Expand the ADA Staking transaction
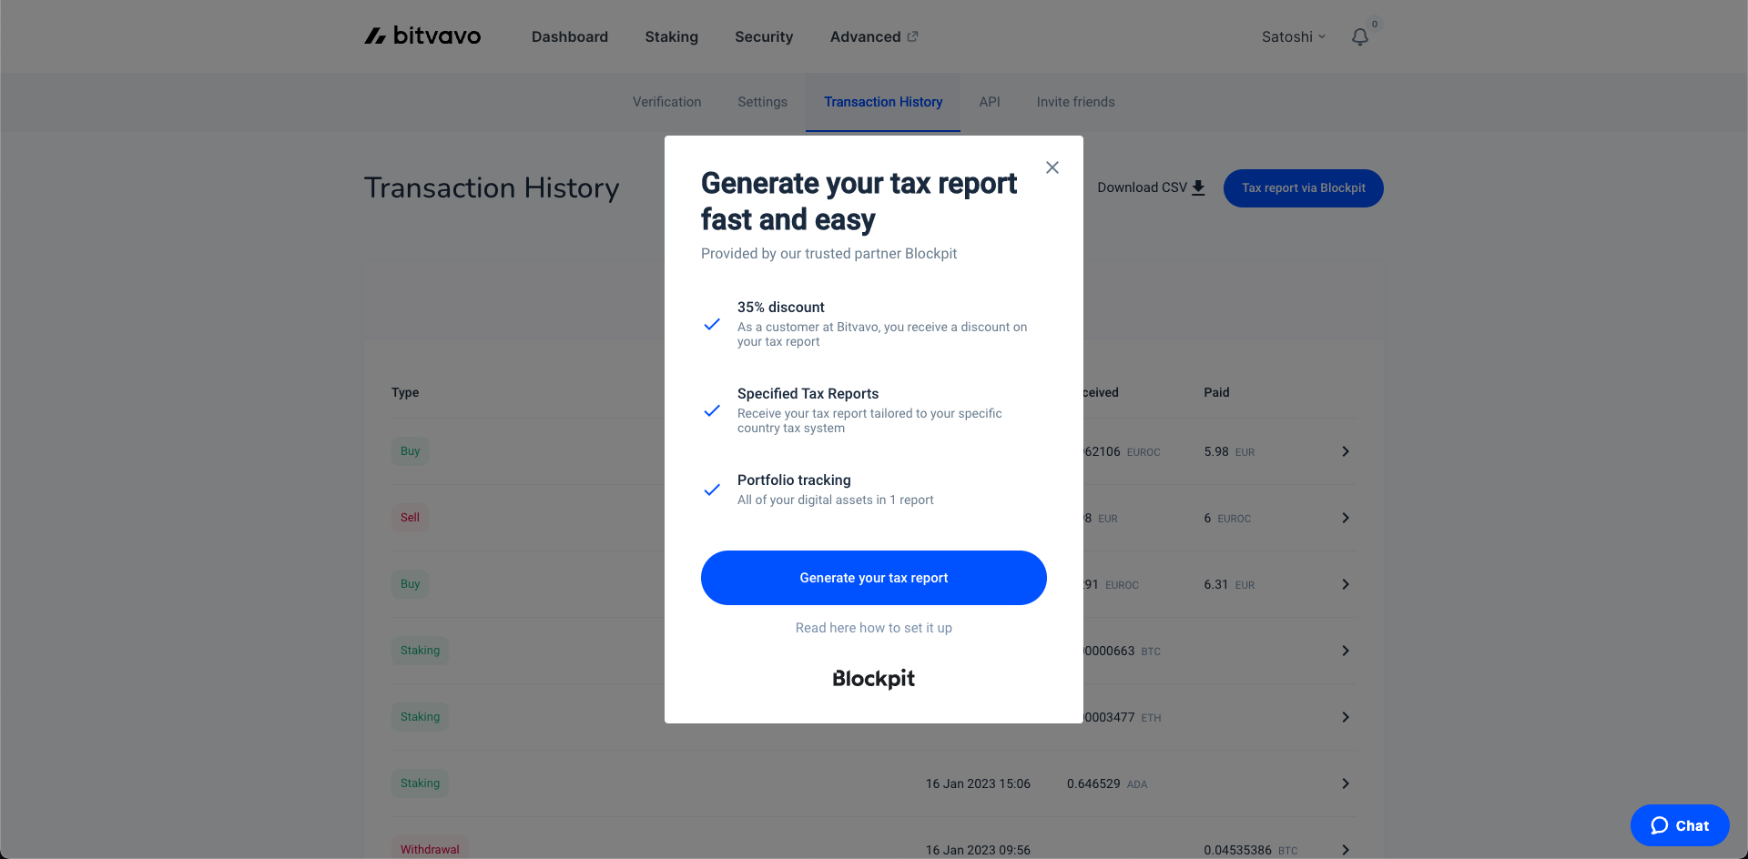 [x=1346, y=783]
